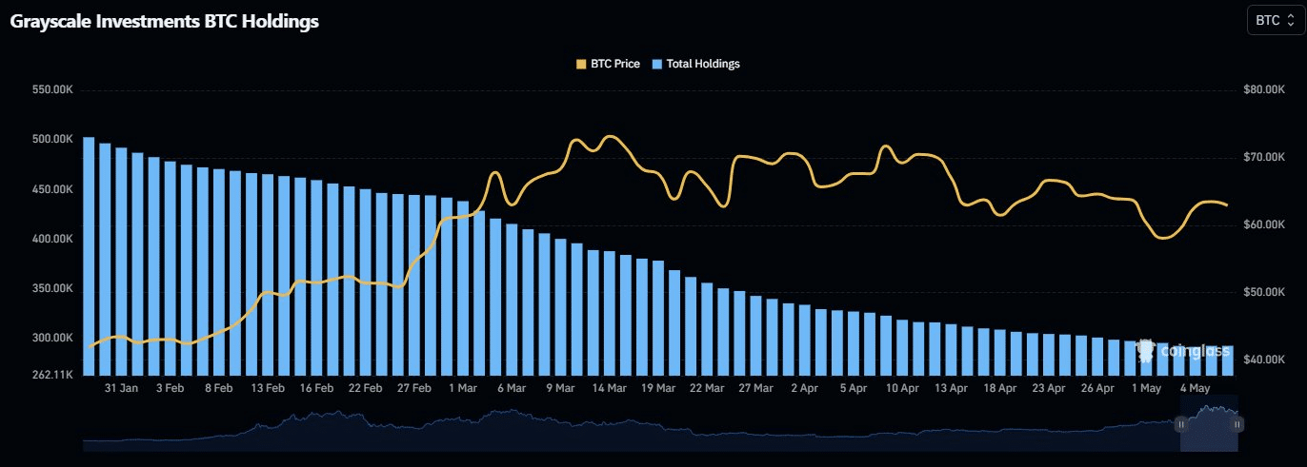Click the holdings bar above 1 Mar
Screen dimensions: 1307x467
[463, 288]
